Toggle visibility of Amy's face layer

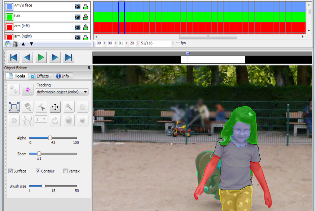point(77,7)
